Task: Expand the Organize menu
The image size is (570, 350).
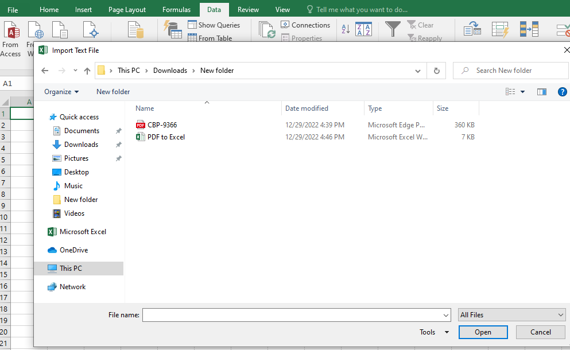Action: click(60, 91)
